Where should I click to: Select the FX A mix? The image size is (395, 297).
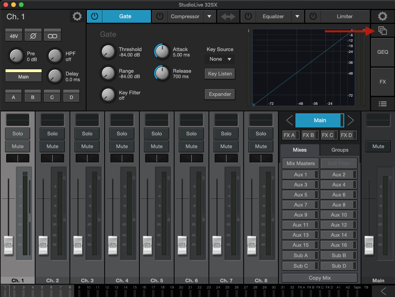click(291, 135)
